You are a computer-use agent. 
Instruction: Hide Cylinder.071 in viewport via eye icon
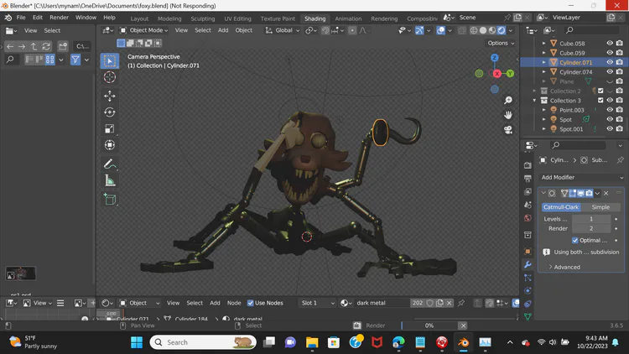coord(610,62)
